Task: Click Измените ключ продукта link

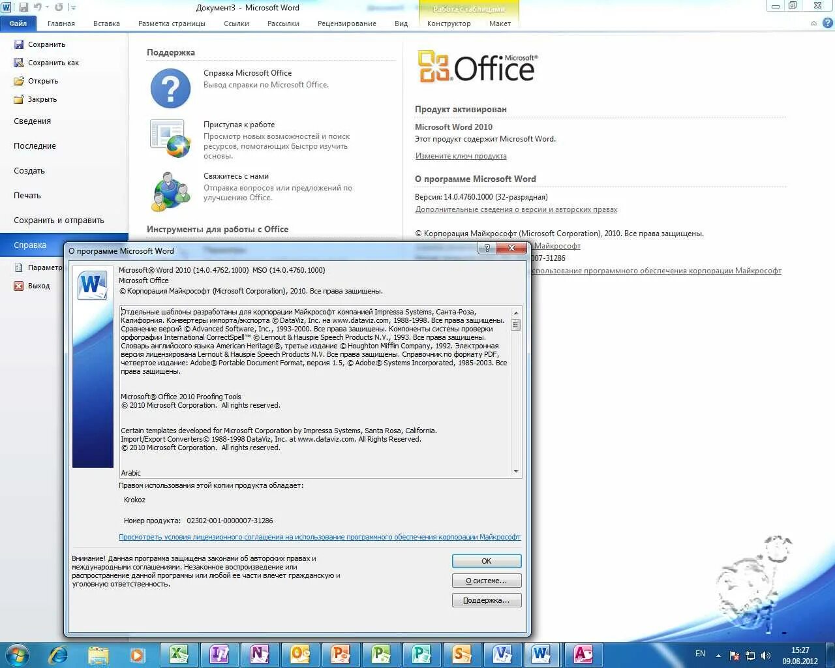Action: coord(461,156)
